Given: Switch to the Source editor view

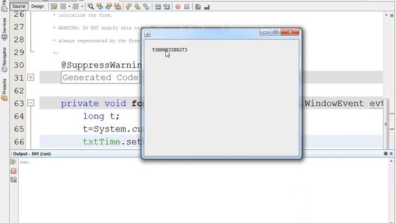Looking at the screenshot, I should pos(19,6).
